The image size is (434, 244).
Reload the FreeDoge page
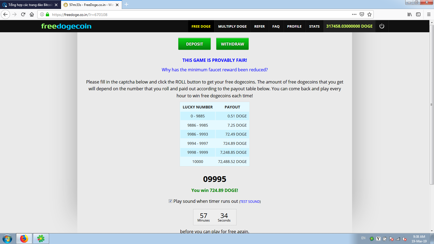point(23,14)
